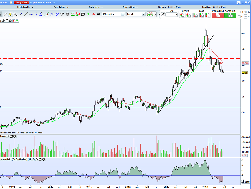Open the add indicator chart icon
The image size is (251, 189).
click(150, 14)
